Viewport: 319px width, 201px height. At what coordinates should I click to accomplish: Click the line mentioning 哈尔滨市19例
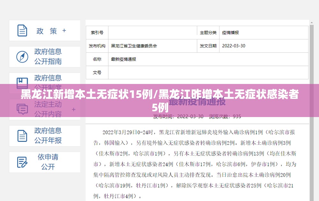(194, 185)
